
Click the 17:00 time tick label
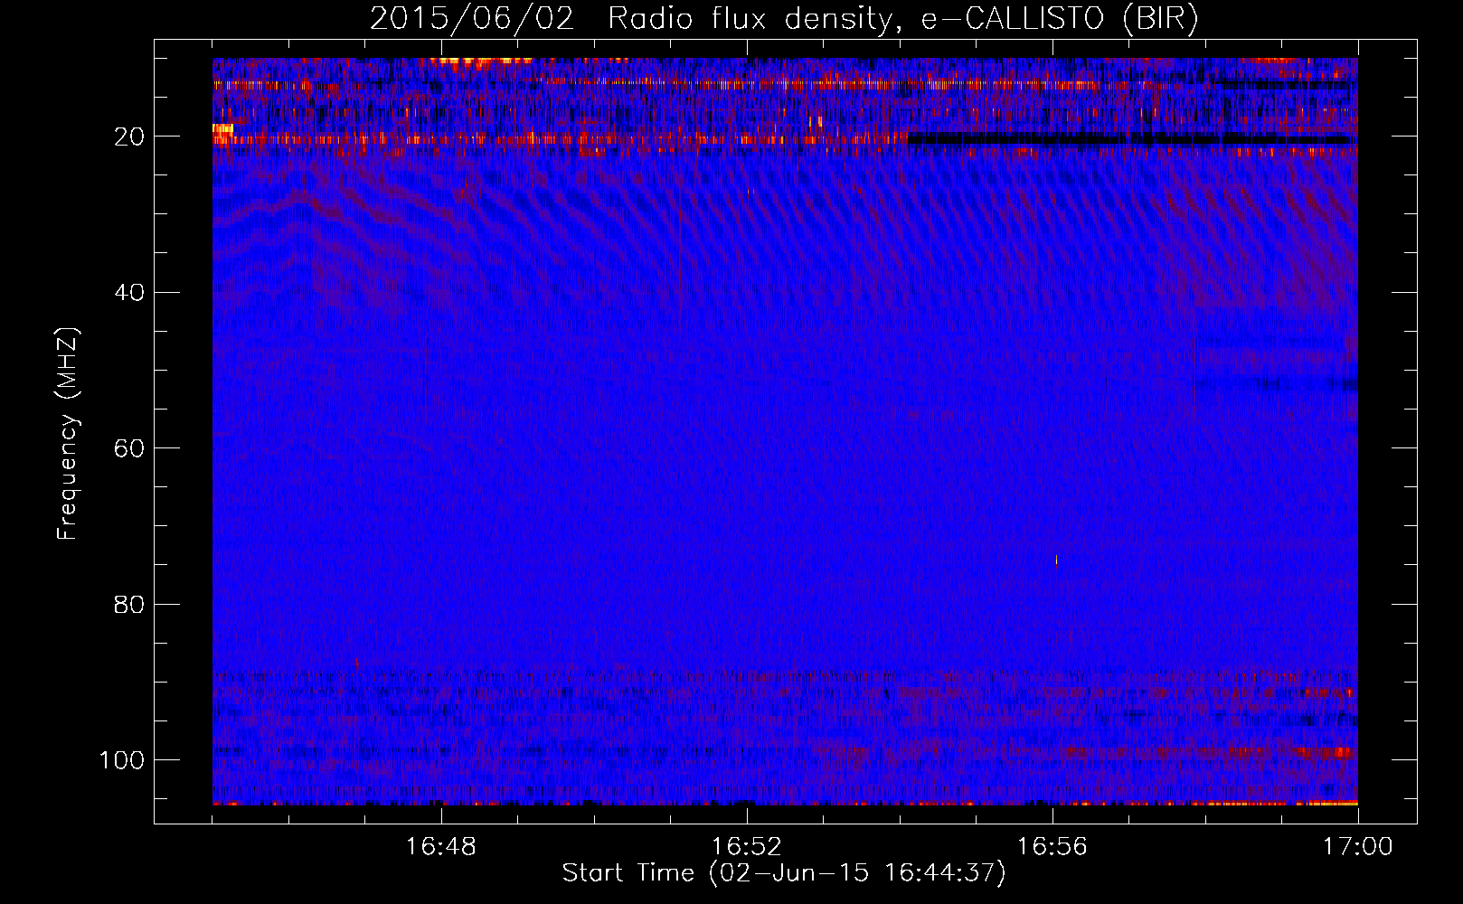(x=1358, y=847)
